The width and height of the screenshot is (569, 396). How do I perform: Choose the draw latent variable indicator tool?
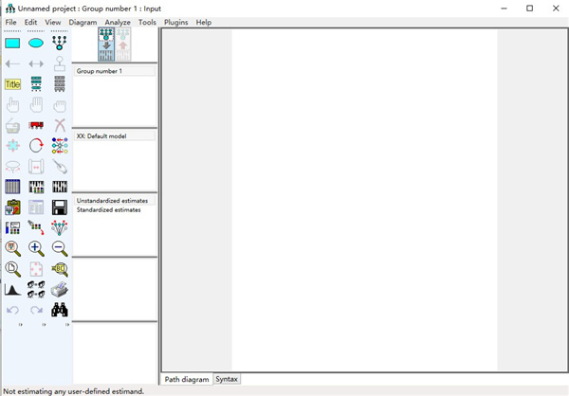tap(60, 43)
